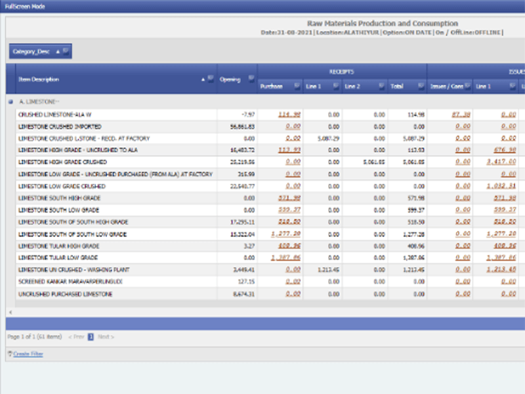Screen dimensions: 525x394
Task: Click Receipts Line 1 value 1,213.45
Action: click(329, 270)
